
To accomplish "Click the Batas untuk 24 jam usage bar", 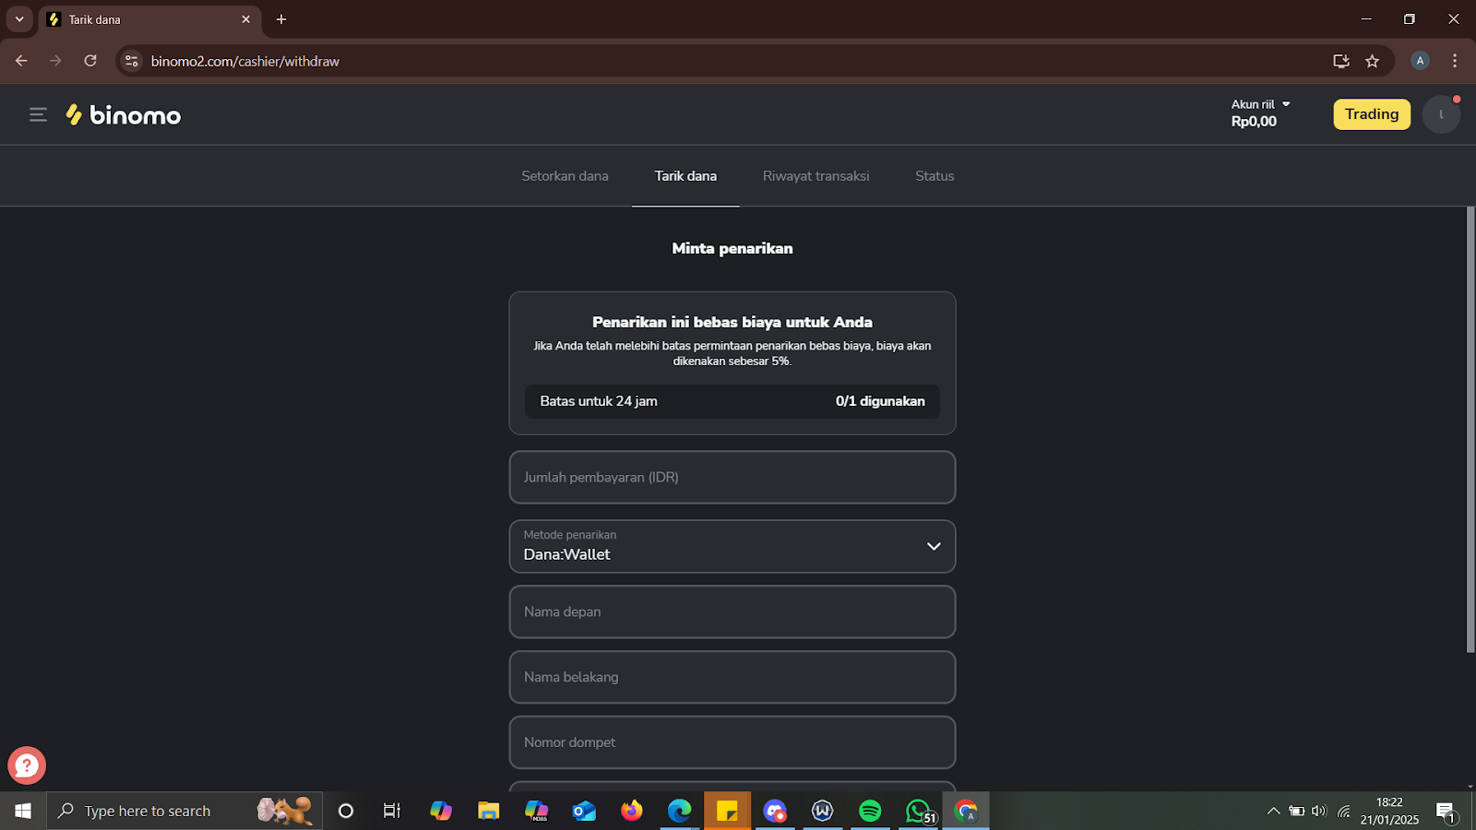I will pyautogui.click(x=732, y=401).
